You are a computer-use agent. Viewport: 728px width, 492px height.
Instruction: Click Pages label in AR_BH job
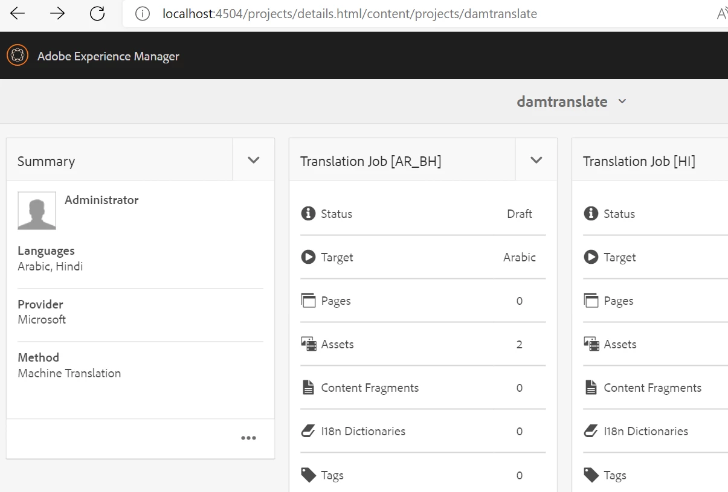pos(336,301)
